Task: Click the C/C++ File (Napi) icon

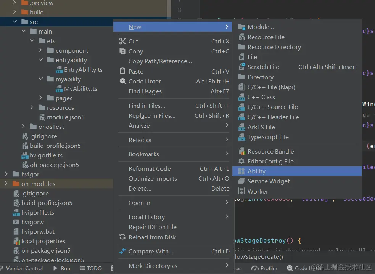Action: [x=241, y=87]
